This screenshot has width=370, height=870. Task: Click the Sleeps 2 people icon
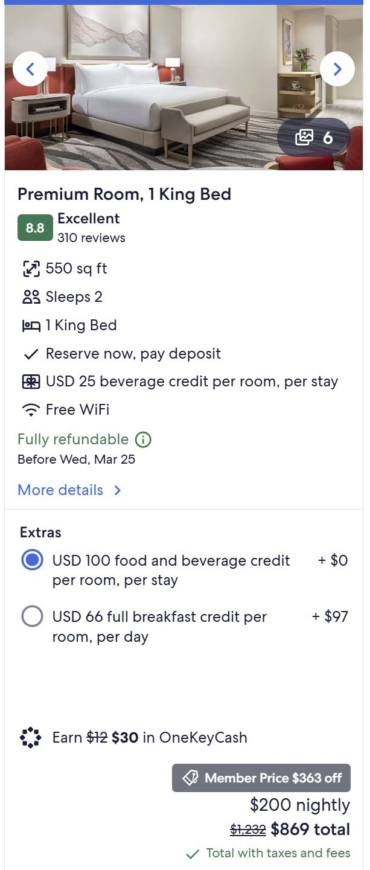point(31,297)
